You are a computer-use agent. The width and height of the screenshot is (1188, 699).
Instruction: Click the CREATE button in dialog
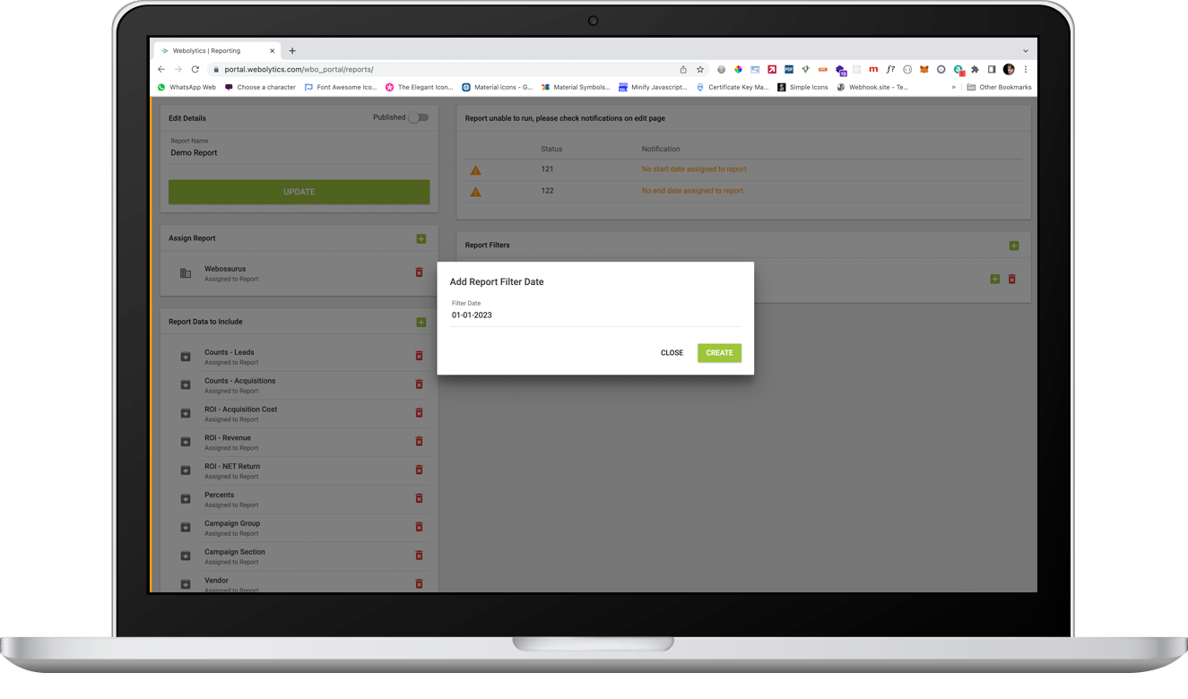pyautogui.click(x=719, y=353)
